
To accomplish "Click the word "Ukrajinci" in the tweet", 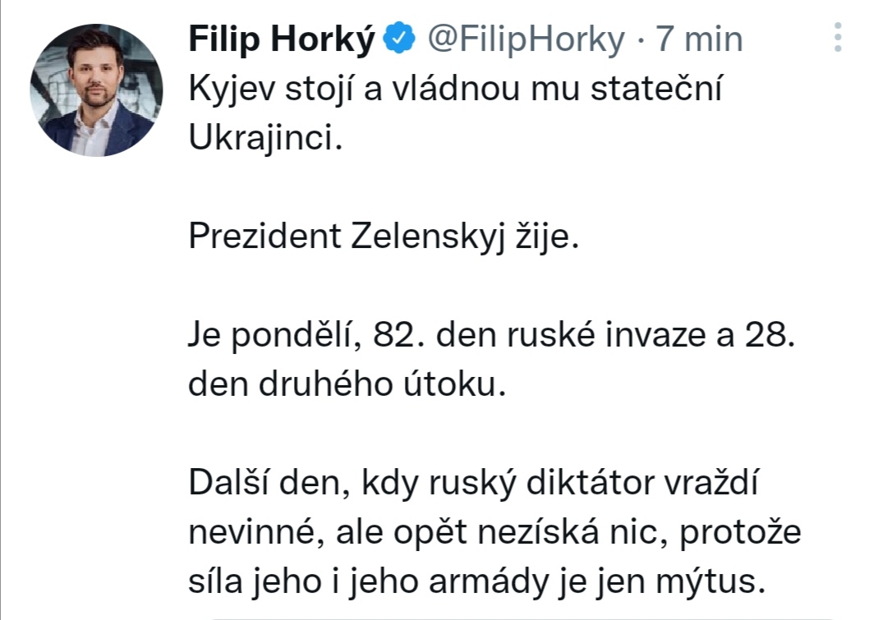I will click(260, 139).
